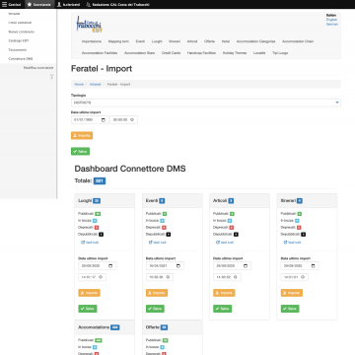The image size is (355, 355).
Task: Click Itinerari In bozza blue badge
Action: (x=297, y=221)
